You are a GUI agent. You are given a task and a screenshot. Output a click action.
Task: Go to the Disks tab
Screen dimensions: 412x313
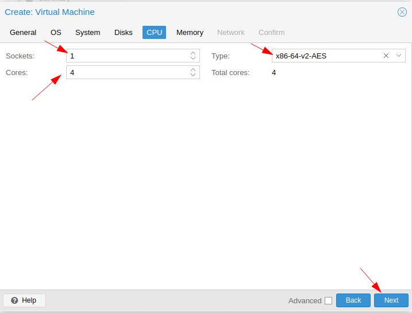123,33
